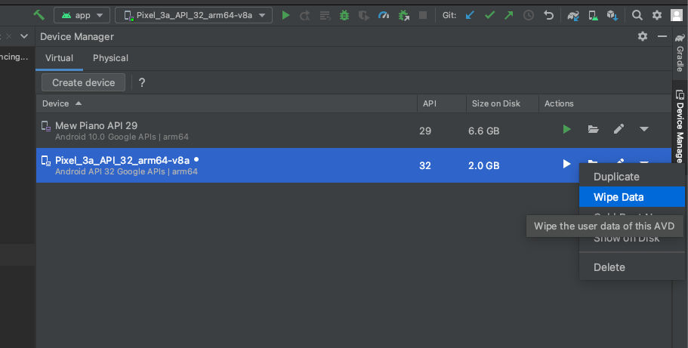The width and height of the screenshot is (688, 348).
Task: Open Device Manager toolbar icon
Action: coord(594,16)
